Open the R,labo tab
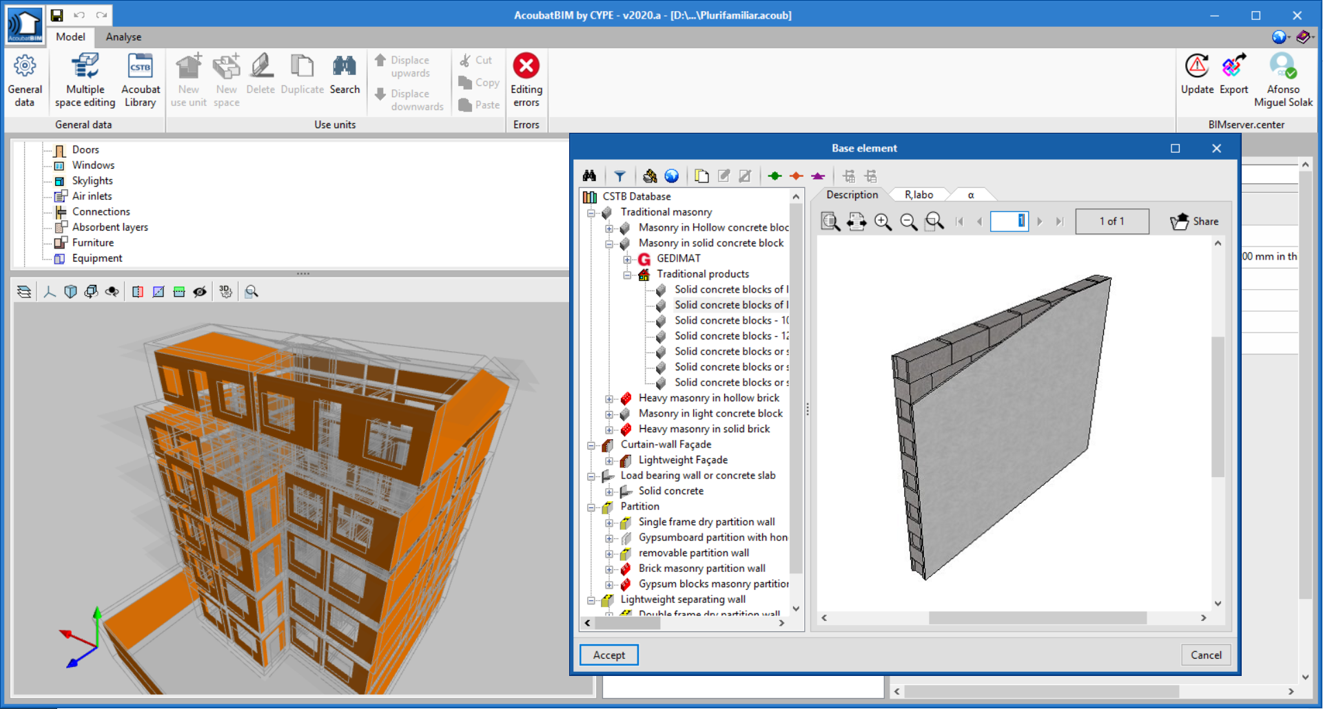 tap(919, 194)
